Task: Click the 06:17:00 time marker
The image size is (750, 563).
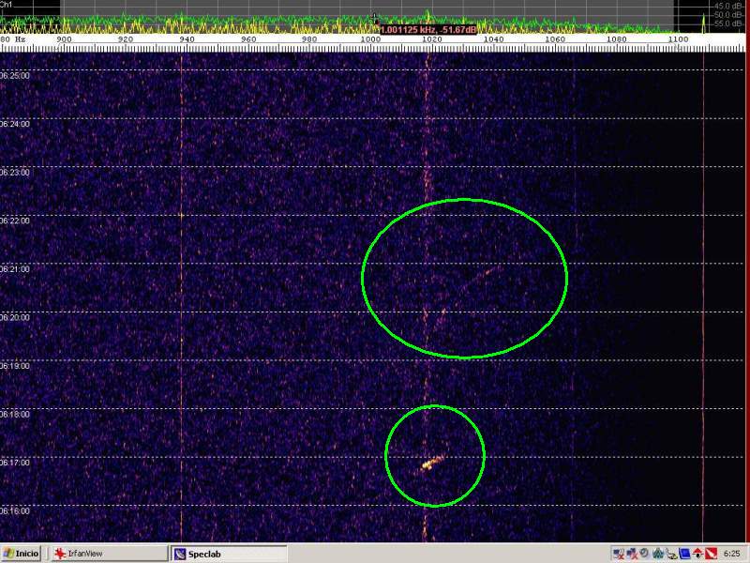Action: (x=15, y=463)
